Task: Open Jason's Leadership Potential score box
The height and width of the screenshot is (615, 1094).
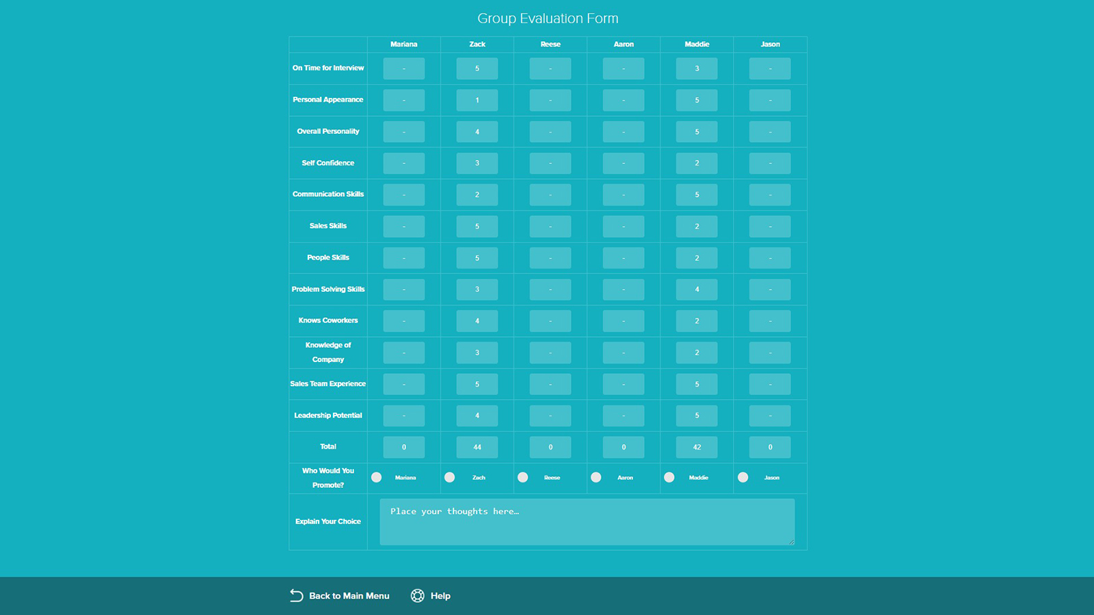Action: pos(770,415)
